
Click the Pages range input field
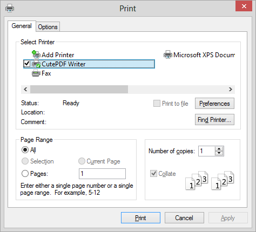point(102,174)
